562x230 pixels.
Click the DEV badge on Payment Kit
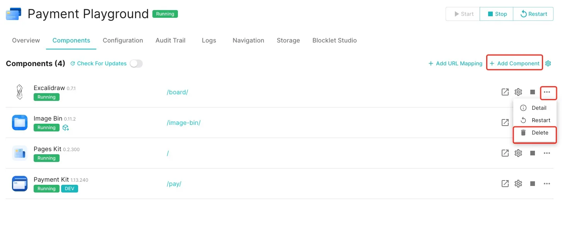click(70, 189)
